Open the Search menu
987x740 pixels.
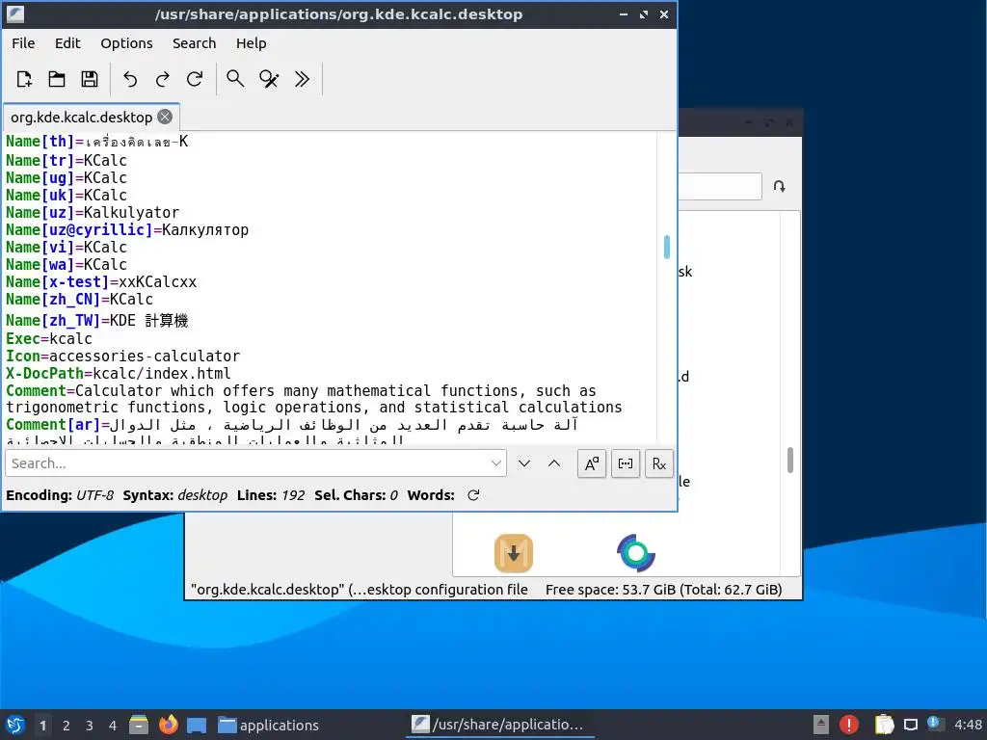tap(194, 43)
